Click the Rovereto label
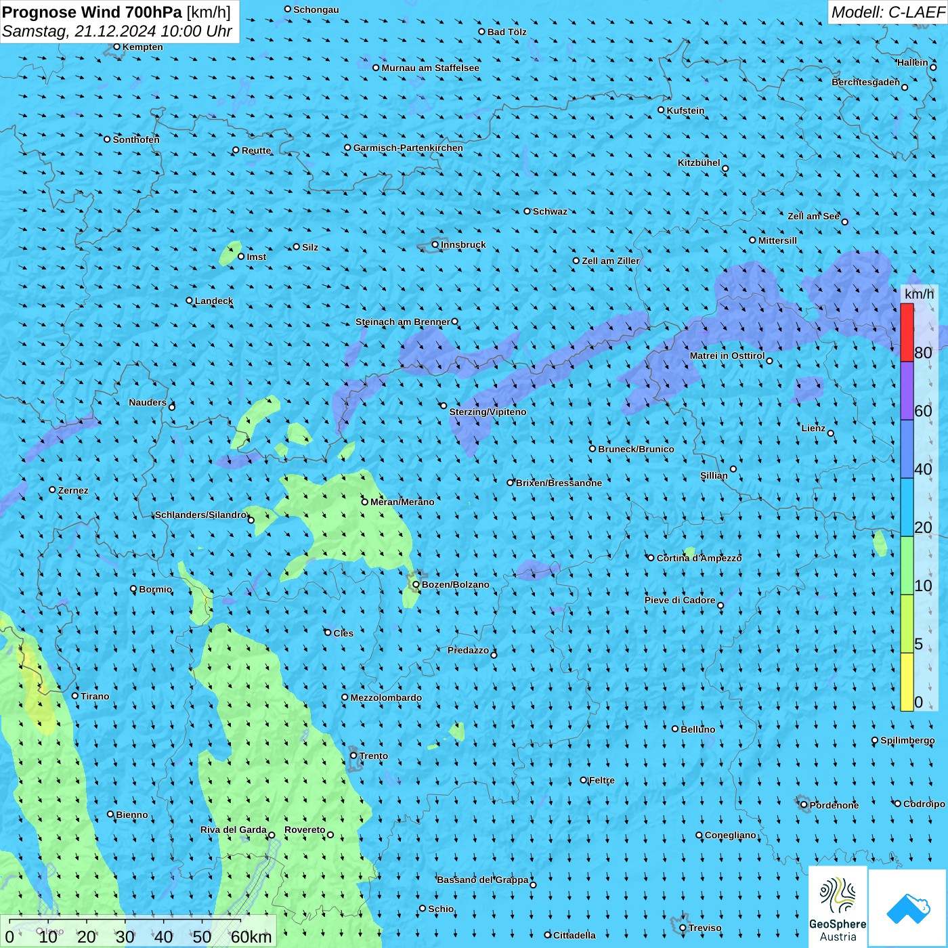This screenshot has width=948, height=948. click(305, 829)
